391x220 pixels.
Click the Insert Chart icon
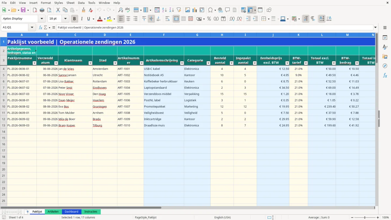coord(195,10)
